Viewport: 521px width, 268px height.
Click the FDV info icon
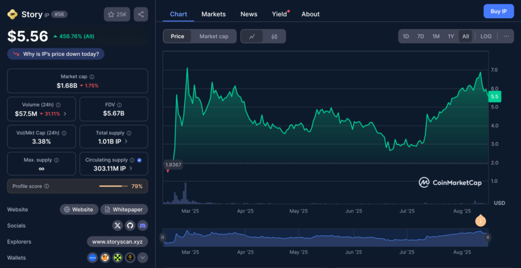pyautogui.click(x=120, y=105)
